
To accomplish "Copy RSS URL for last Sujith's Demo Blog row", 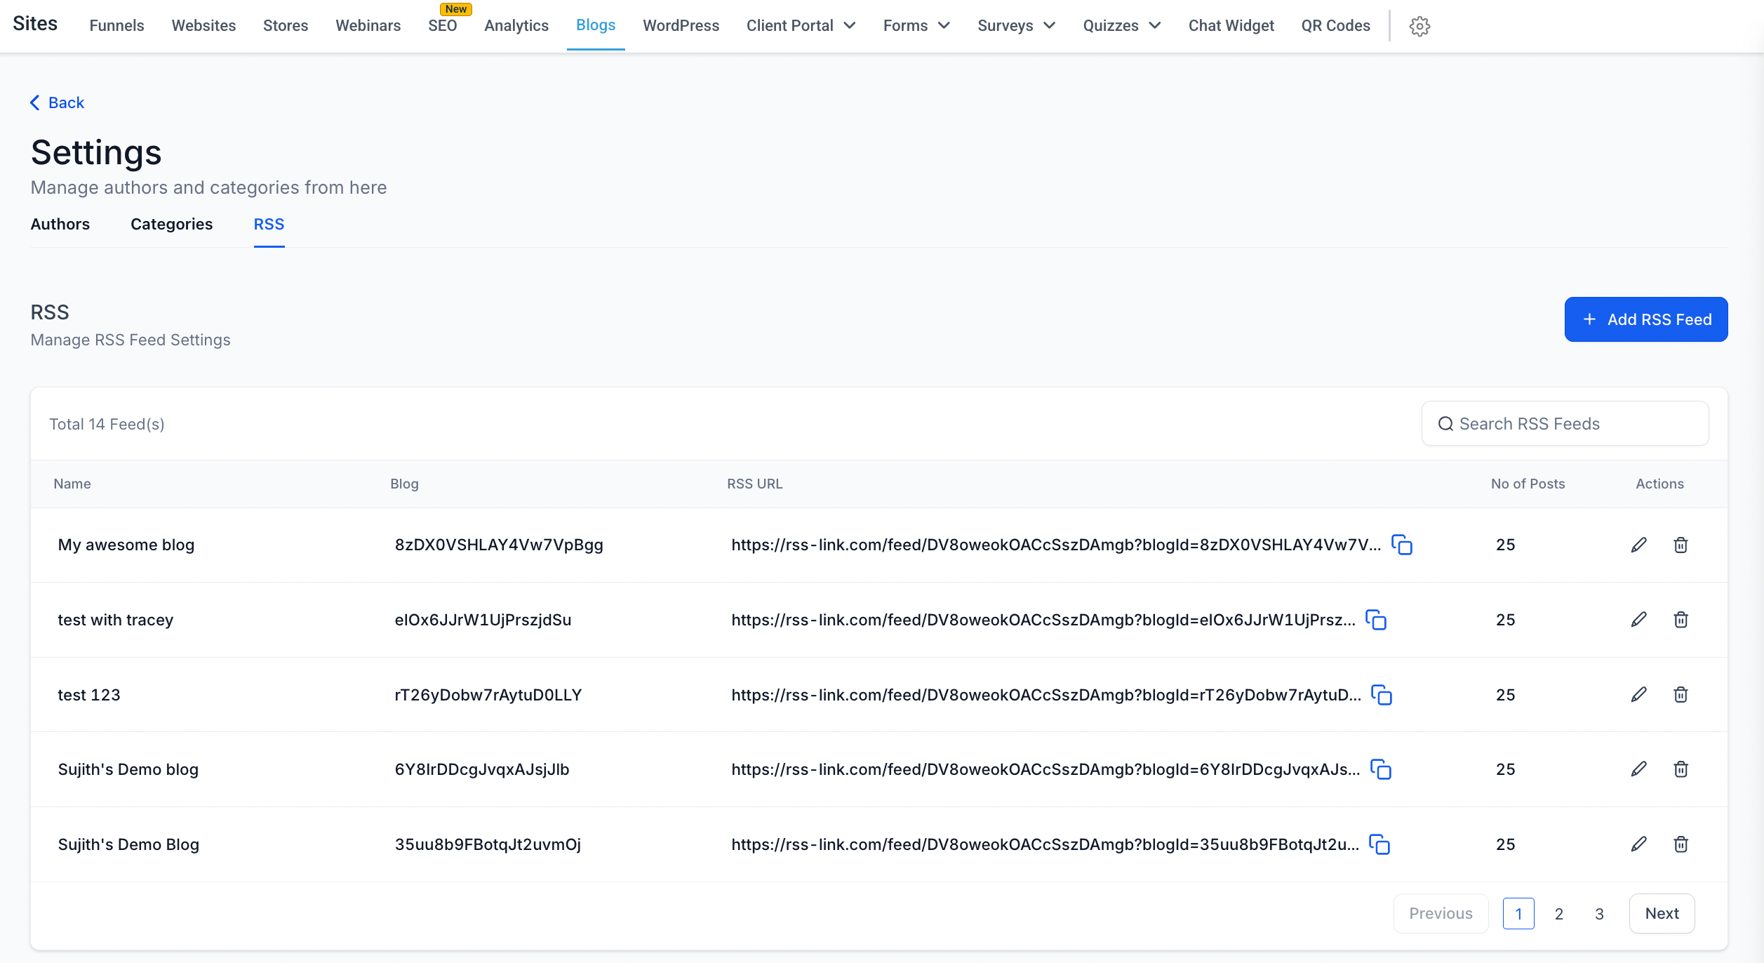I will [1379, 844].
